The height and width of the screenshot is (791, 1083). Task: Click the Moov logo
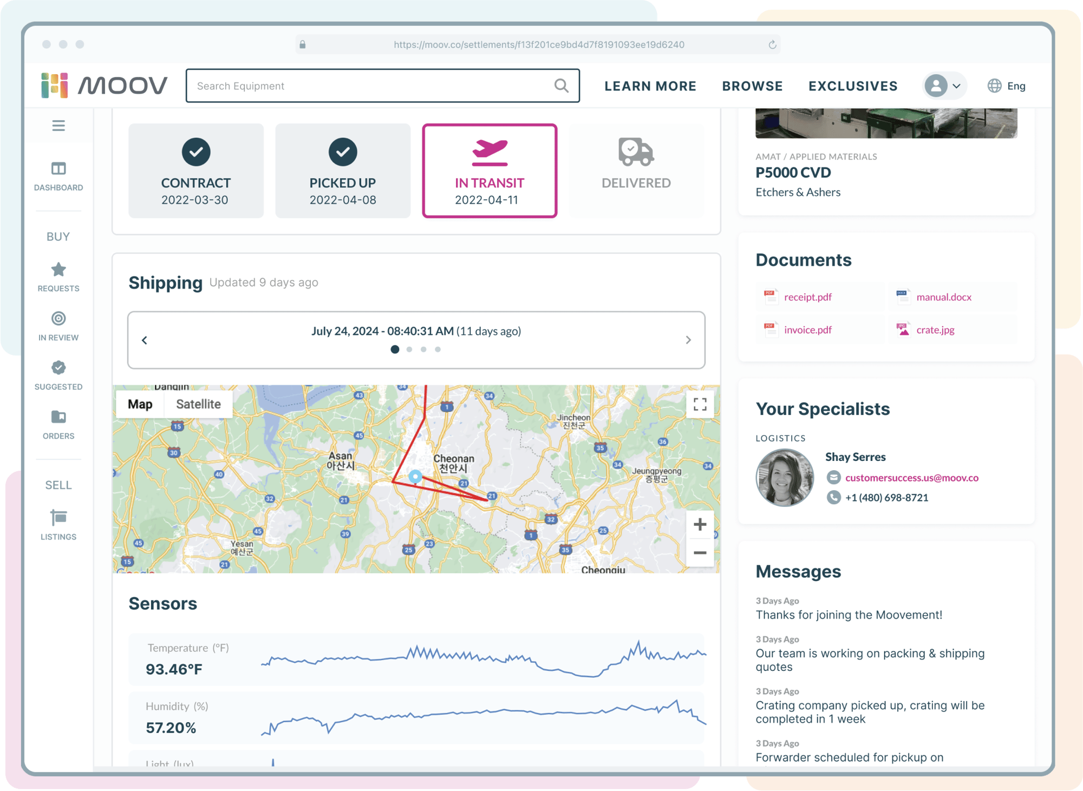[x=104, y=85]
